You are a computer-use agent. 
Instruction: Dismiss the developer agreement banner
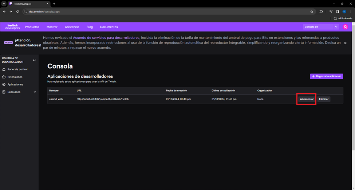(345, 43)
